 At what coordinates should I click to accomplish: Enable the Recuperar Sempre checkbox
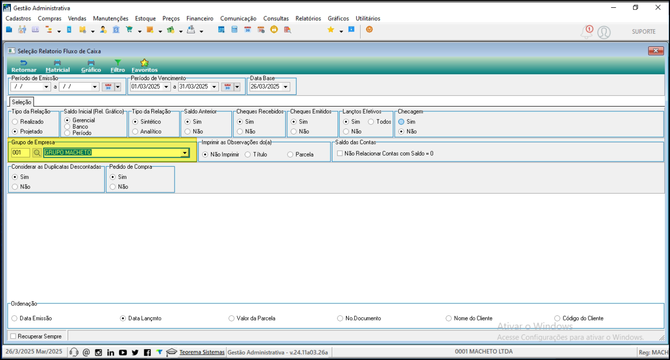pyautogui.click(x=13, y=336)
